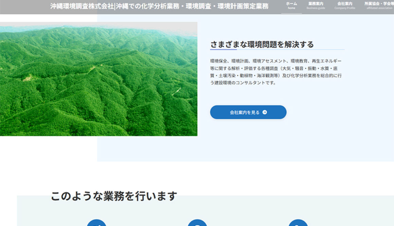Click the 沖縄環境調査株式会社 site title
The image size is (394, 226).
click(x=82, y=6)
